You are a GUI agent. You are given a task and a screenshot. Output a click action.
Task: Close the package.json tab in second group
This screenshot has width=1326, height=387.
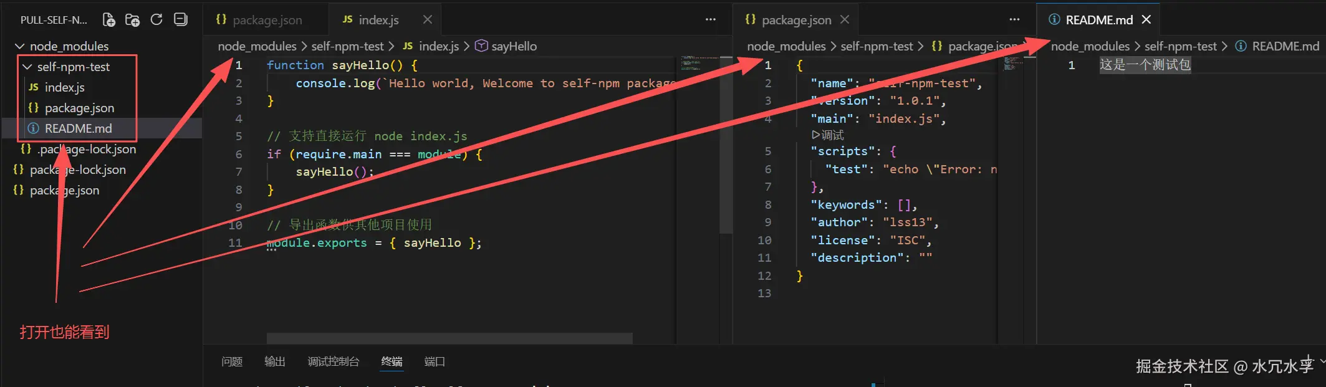pos(845,20)
